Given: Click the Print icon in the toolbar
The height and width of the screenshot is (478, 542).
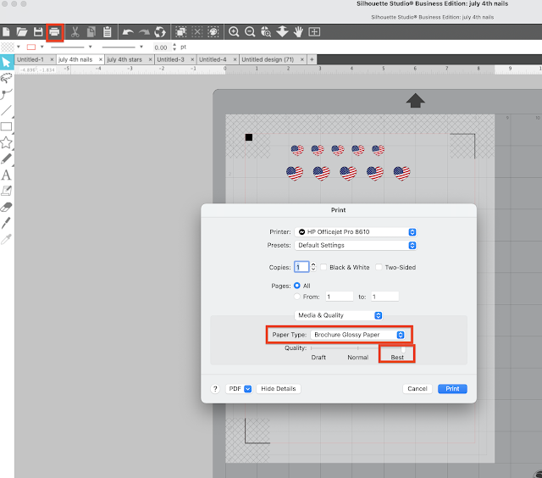Looking at the screenshot, I should click(x=54, y=32).
